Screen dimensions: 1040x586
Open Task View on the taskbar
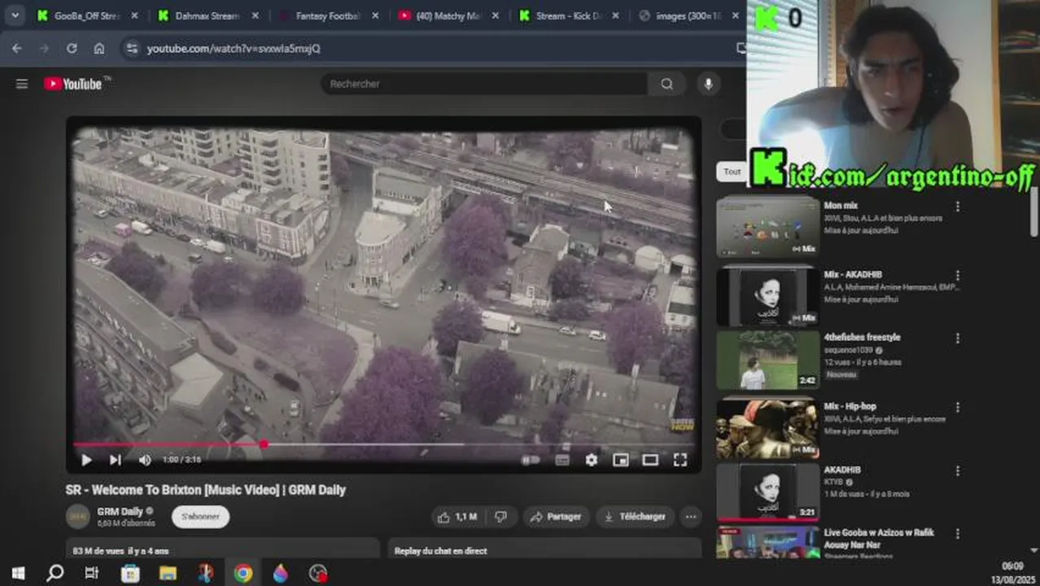point(92,573)
